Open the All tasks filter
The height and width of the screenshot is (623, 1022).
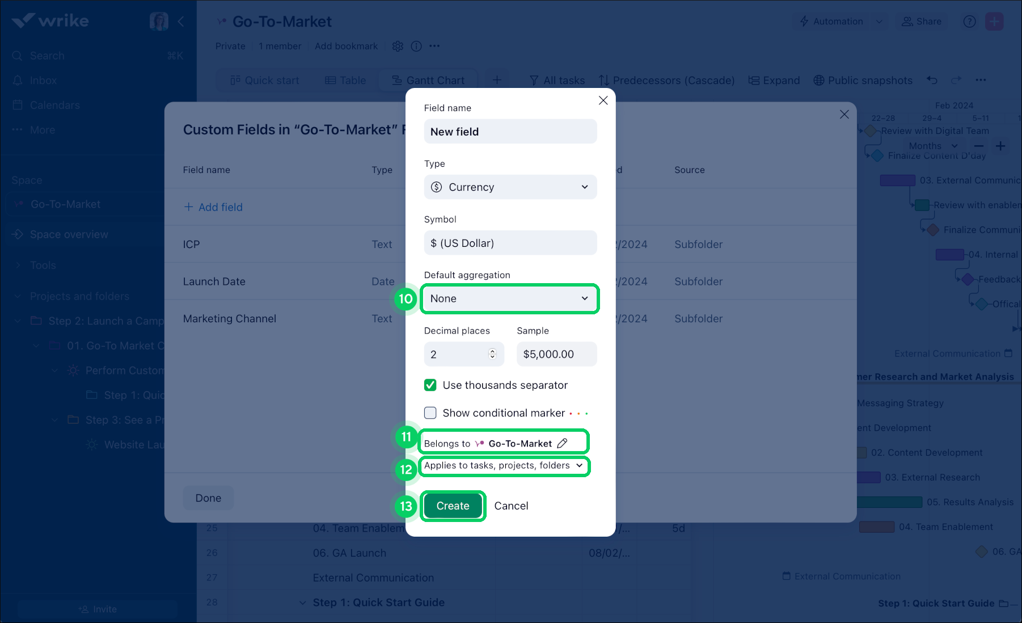coord(557,80)
